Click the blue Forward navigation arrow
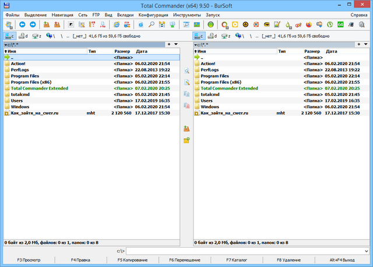The height and width of the screenshot is (267, 373). (32, 25)
